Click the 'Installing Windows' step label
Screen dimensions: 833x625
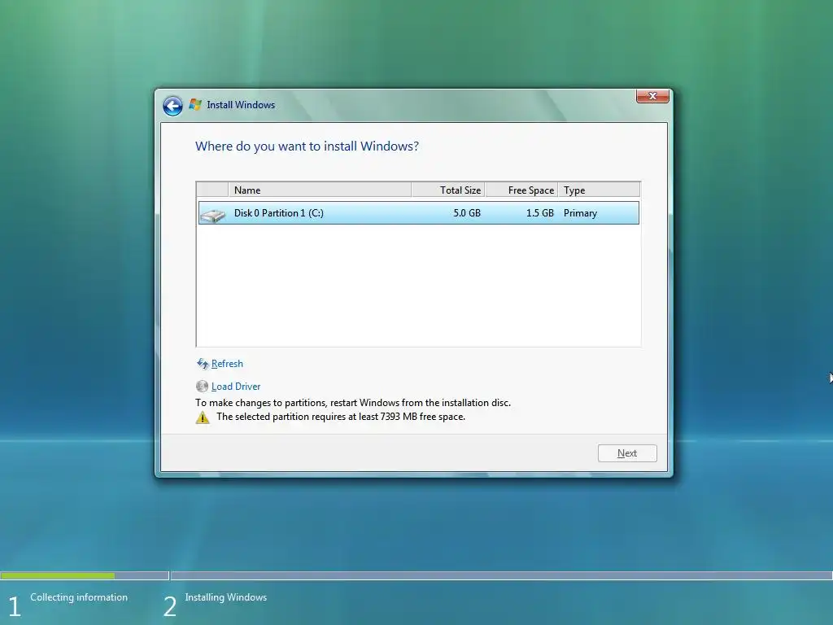point(226,597)
